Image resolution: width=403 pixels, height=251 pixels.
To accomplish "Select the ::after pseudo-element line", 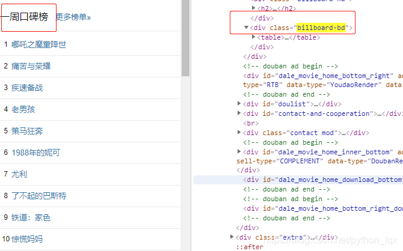I will (250, 247).
